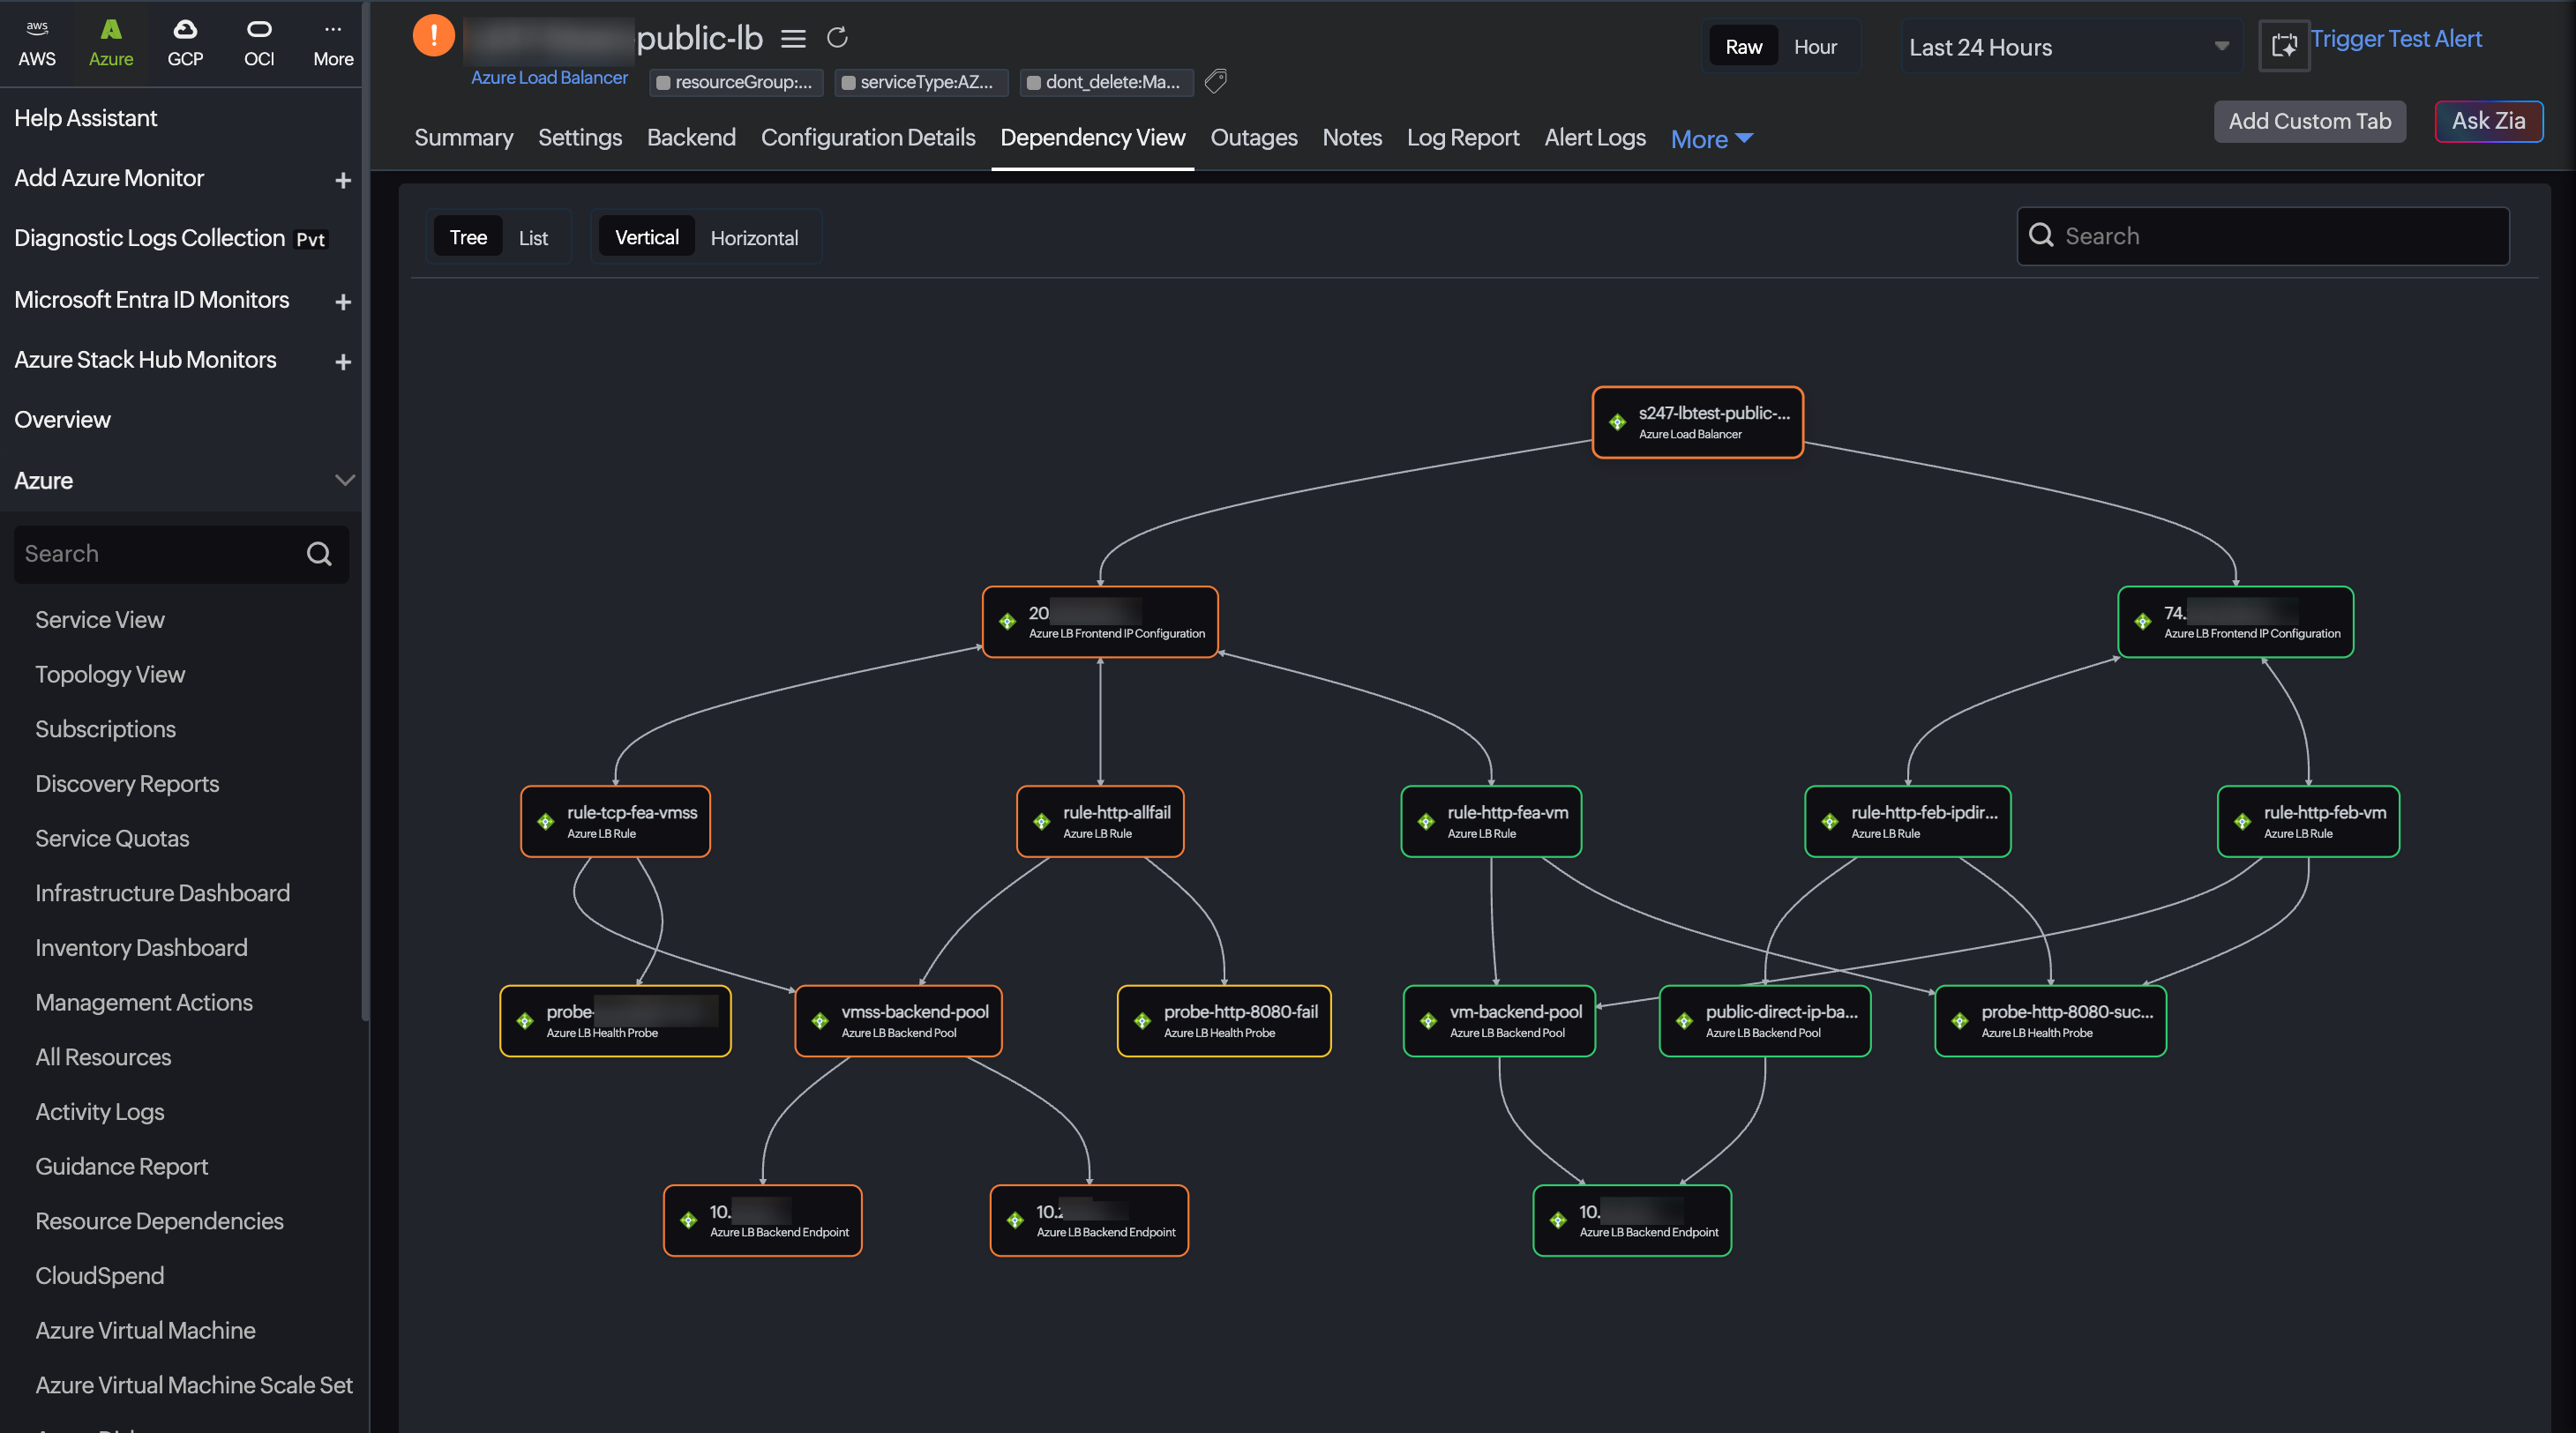This screenshot has height=1433, width=2576.
Task: Click the Trigger Test Alert link
Action: pos(2396,39)
